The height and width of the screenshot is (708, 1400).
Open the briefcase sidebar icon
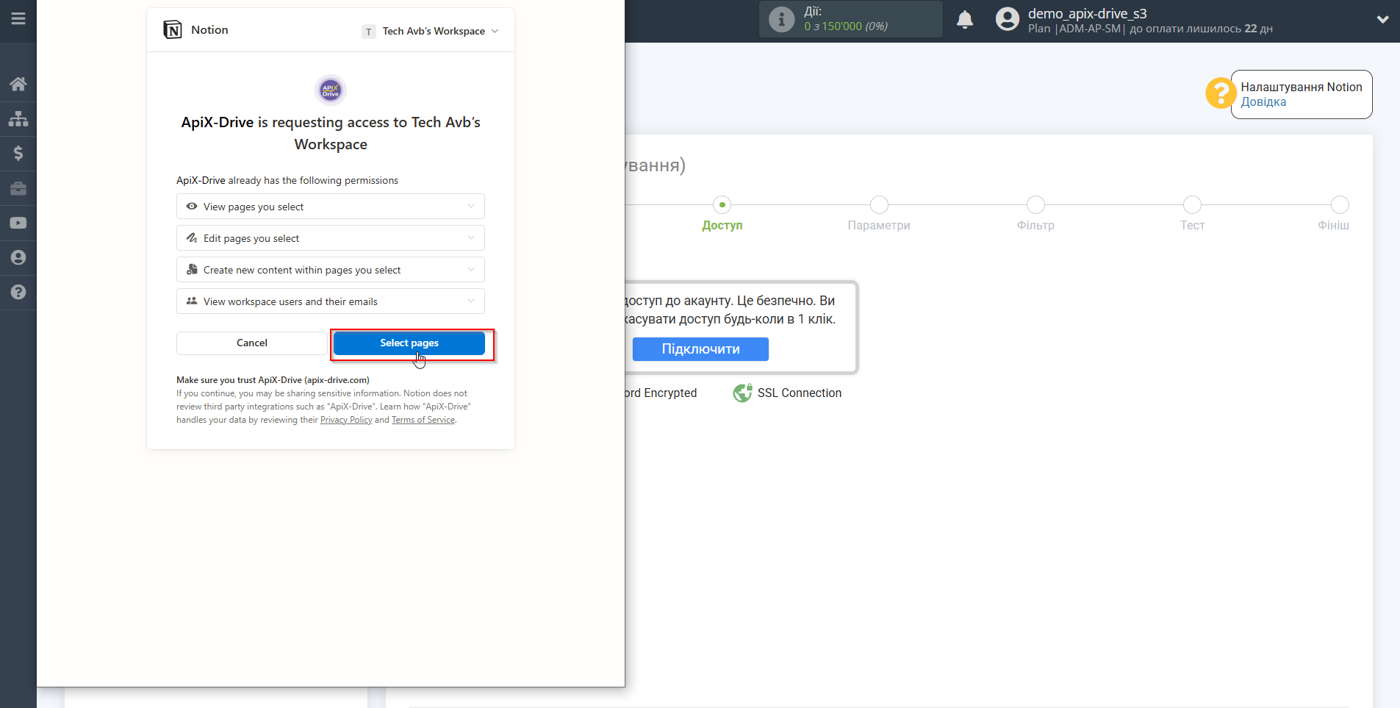(x=18, y=188)
